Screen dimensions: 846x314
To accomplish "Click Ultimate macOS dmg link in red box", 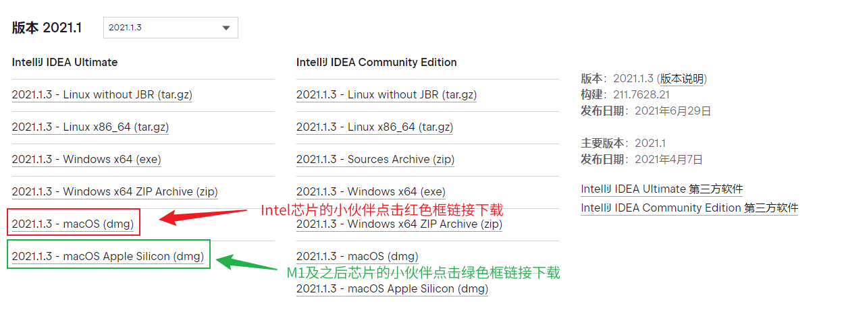I will click(73, 224).
